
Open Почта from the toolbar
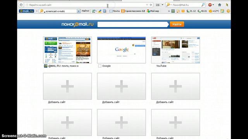tap(115, 11)
